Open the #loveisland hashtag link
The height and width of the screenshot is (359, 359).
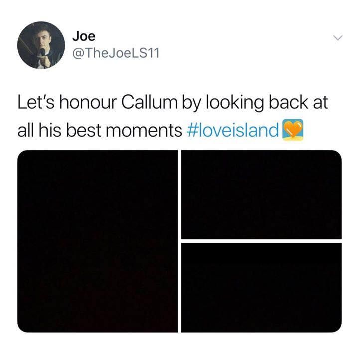[233, 130]
